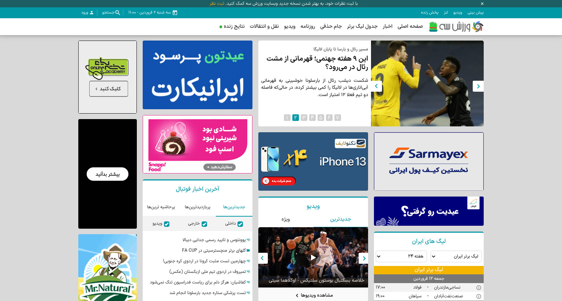Click video camera icon beside FA CUP item

coord(248,251)
